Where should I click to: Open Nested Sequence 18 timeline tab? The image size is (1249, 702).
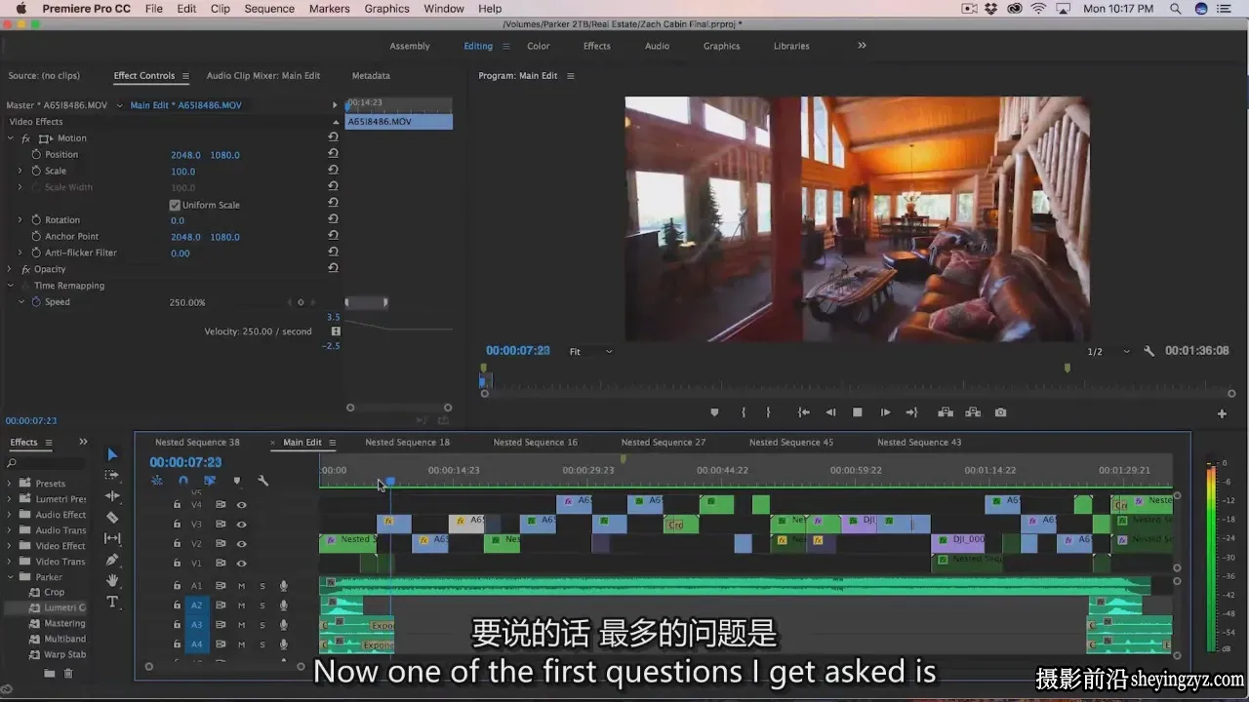point(408,443)
